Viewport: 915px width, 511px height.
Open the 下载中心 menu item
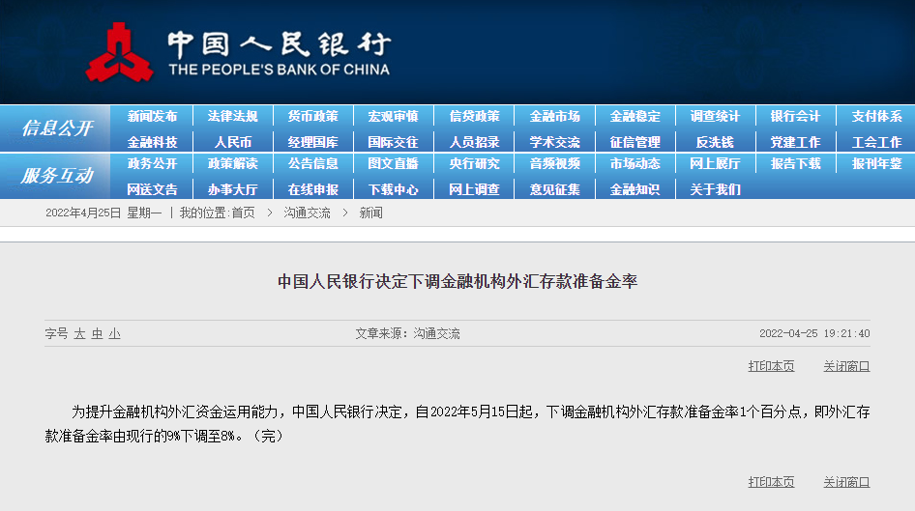pos(393,189)
